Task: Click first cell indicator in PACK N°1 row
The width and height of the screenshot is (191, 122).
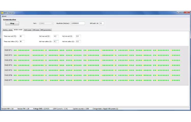Action: (x=15, y=50)
